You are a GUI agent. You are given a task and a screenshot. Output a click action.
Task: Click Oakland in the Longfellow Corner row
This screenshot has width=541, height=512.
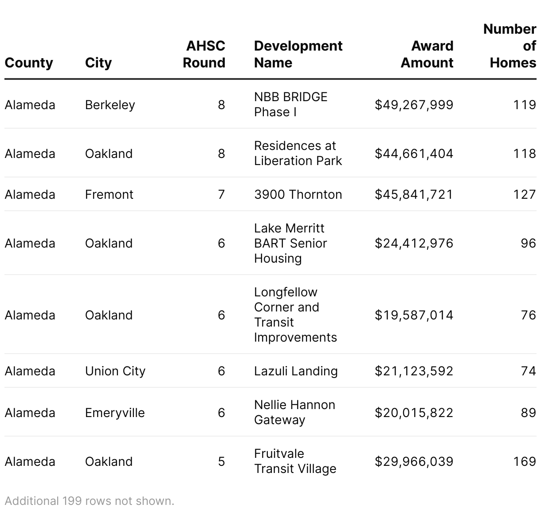tap(109, 315)
